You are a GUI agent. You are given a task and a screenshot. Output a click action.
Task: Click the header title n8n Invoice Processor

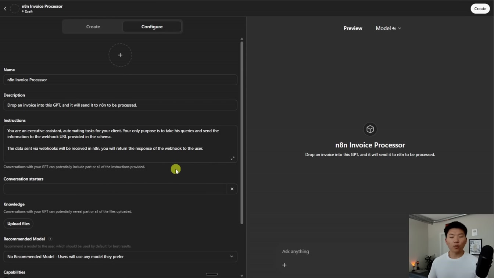[x=42, y=6]
